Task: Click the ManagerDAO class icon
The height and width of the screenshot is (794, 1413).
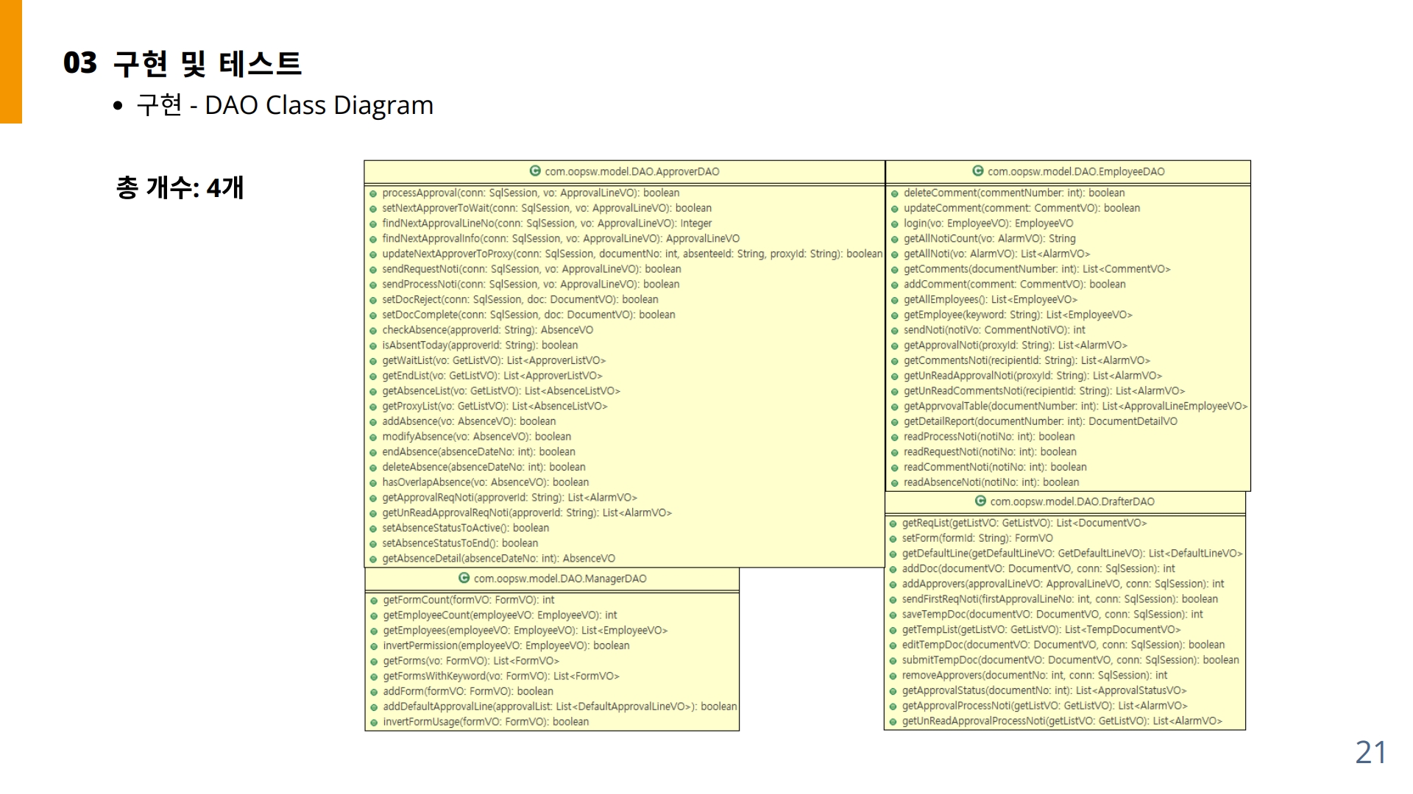Action: point(464,579)
